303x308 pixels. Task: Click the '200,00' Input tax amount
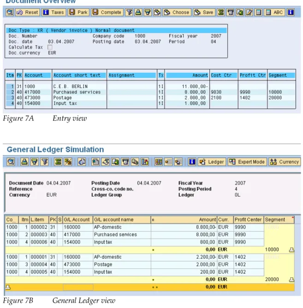coord(208,272)
